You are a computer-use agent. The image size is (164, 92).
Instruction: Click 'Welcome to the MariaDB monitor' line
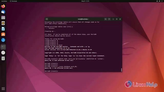[67, 47]
